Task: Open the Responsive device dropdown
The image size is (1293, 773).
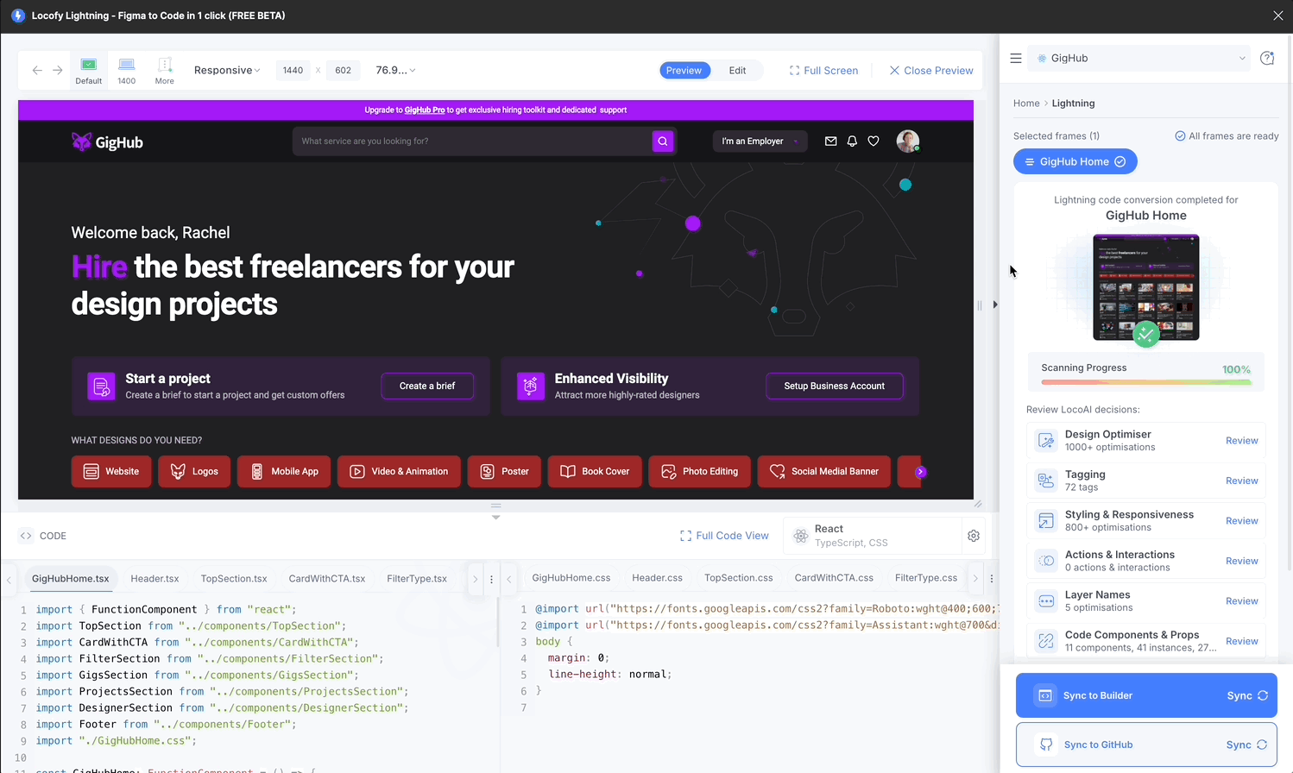Action: [227, 71]
